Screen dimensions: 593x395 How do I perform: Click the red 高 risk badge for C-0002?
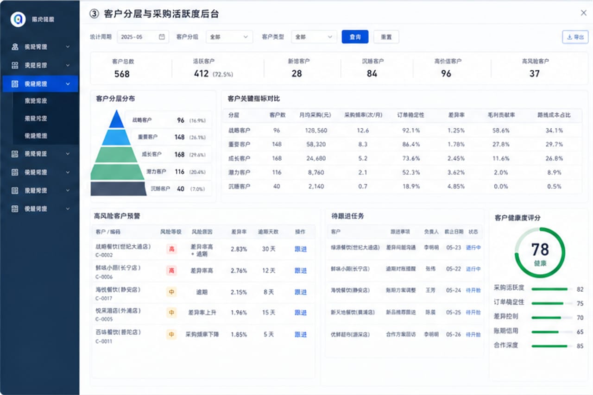(171, 249)
